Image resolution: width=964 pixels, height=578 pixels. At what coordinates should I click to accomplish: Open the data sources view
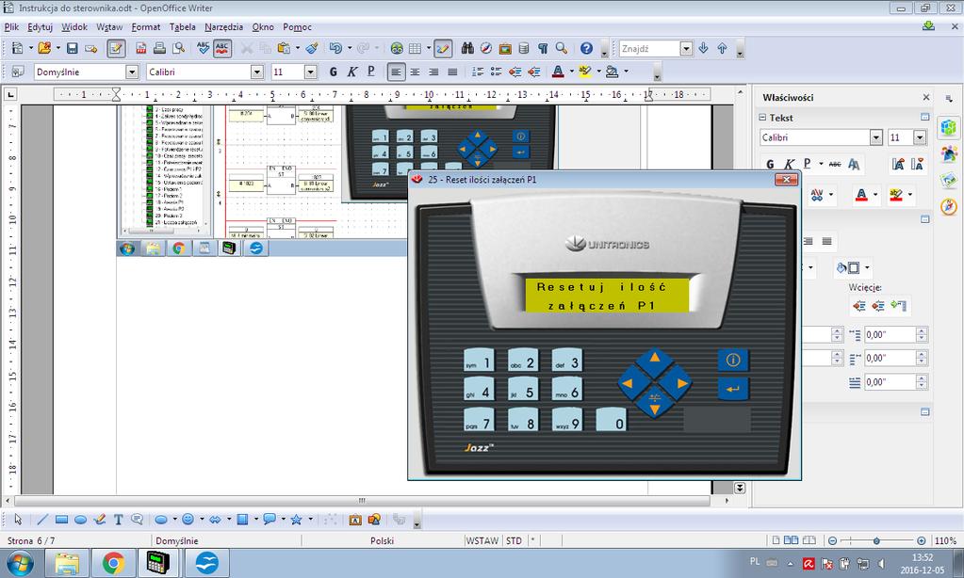pyautogui.click(x=524, y=48)
